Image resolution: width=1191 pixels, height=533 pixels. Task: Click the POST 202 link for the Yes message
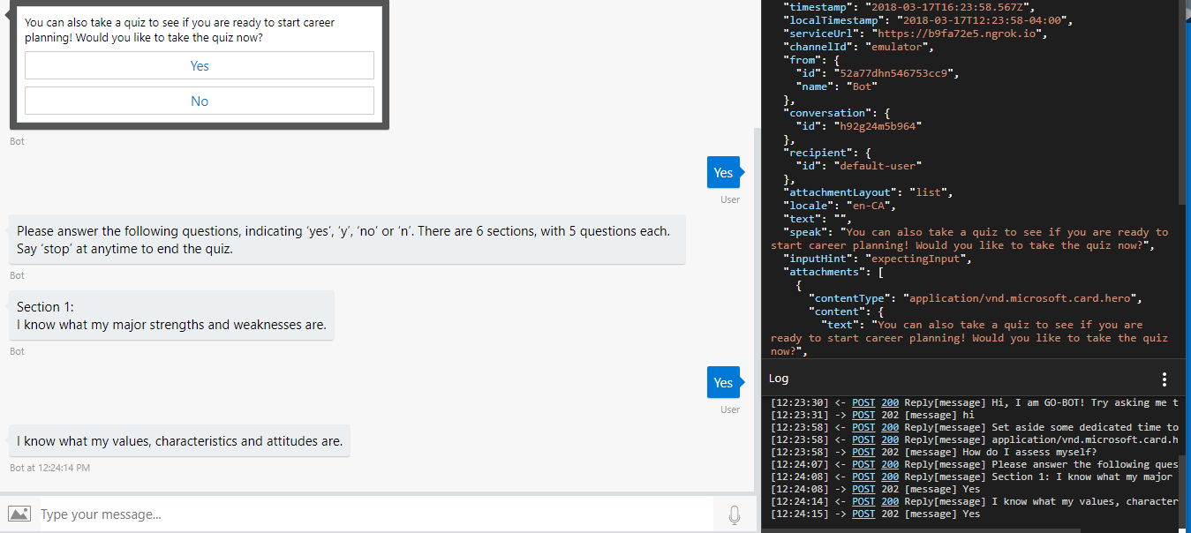863,489
